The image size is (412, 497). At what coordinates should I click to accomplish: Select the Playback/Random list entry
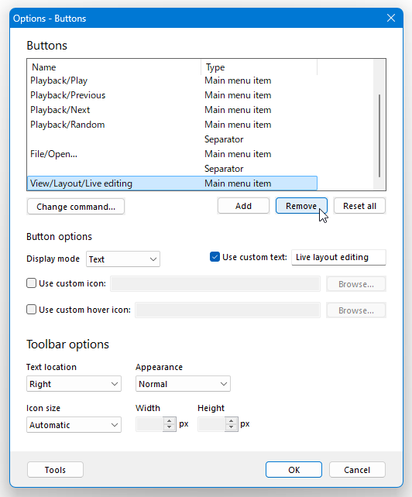pos(172,125)
